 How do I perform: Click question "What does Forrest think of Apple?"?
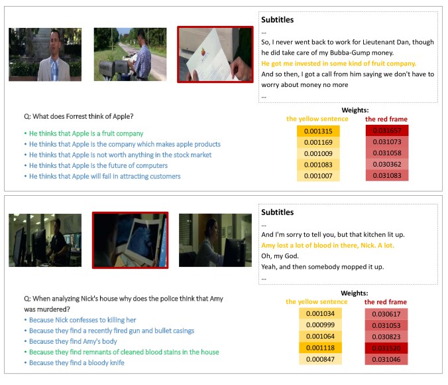(79, 116)
